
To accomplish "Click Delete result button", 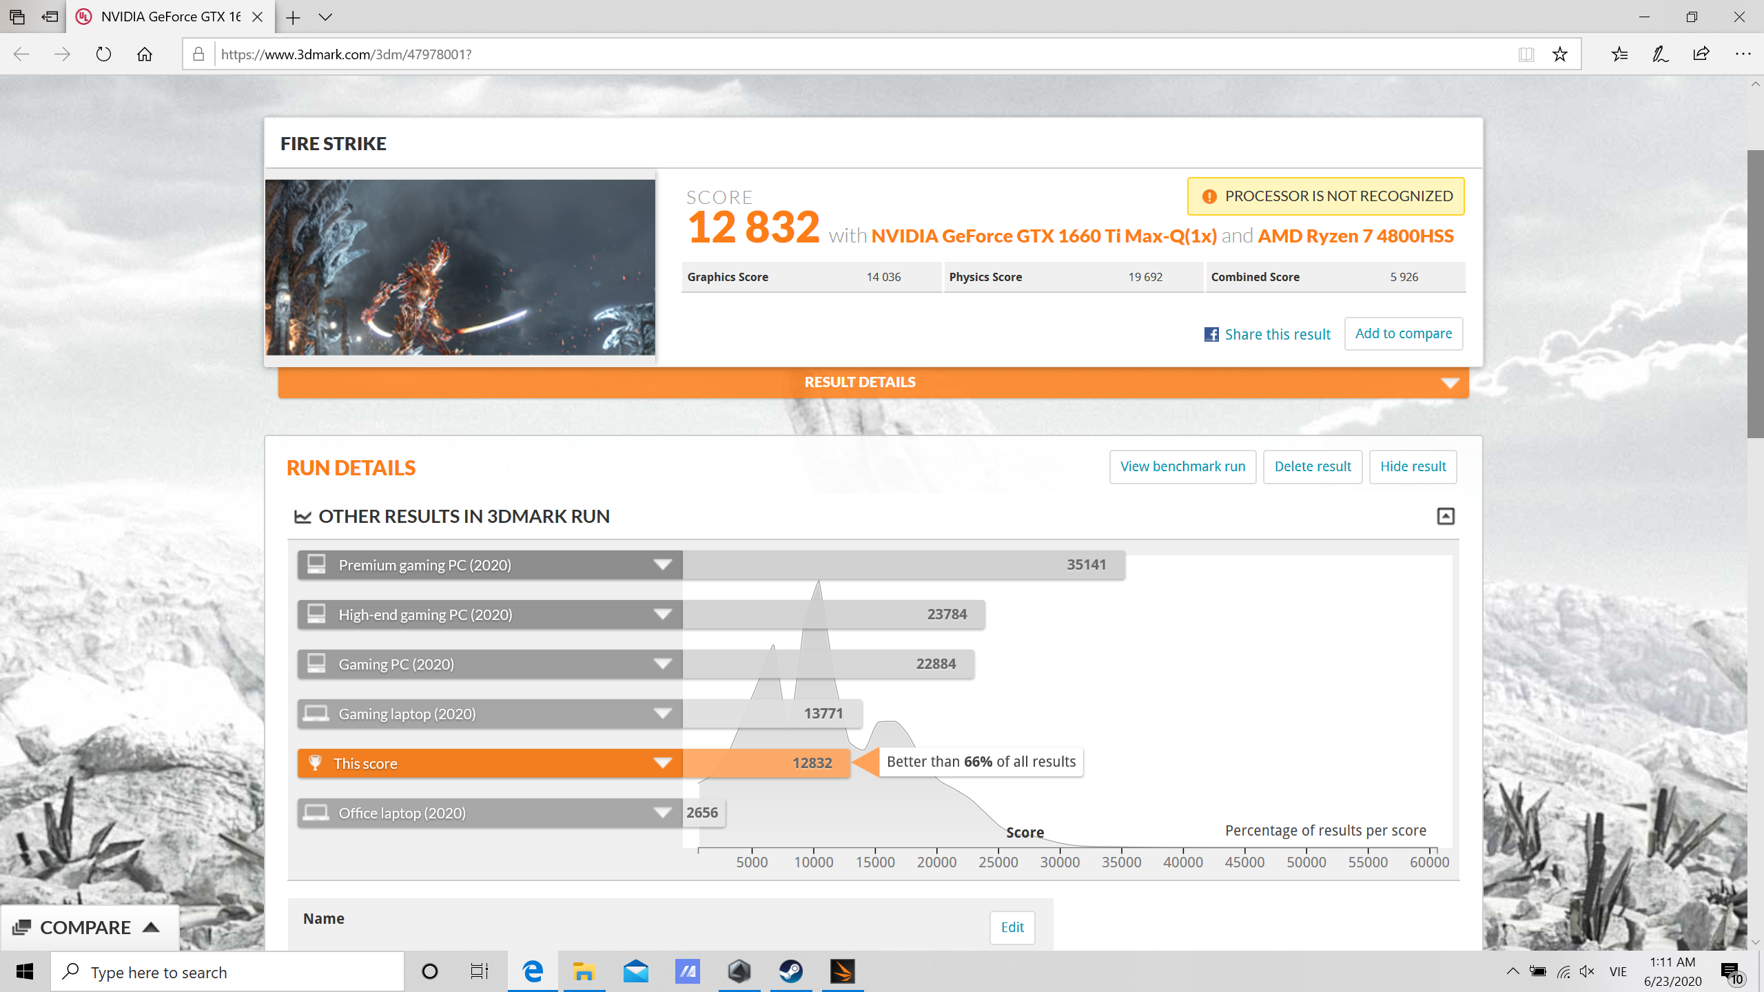I will tap(1313, 466).
